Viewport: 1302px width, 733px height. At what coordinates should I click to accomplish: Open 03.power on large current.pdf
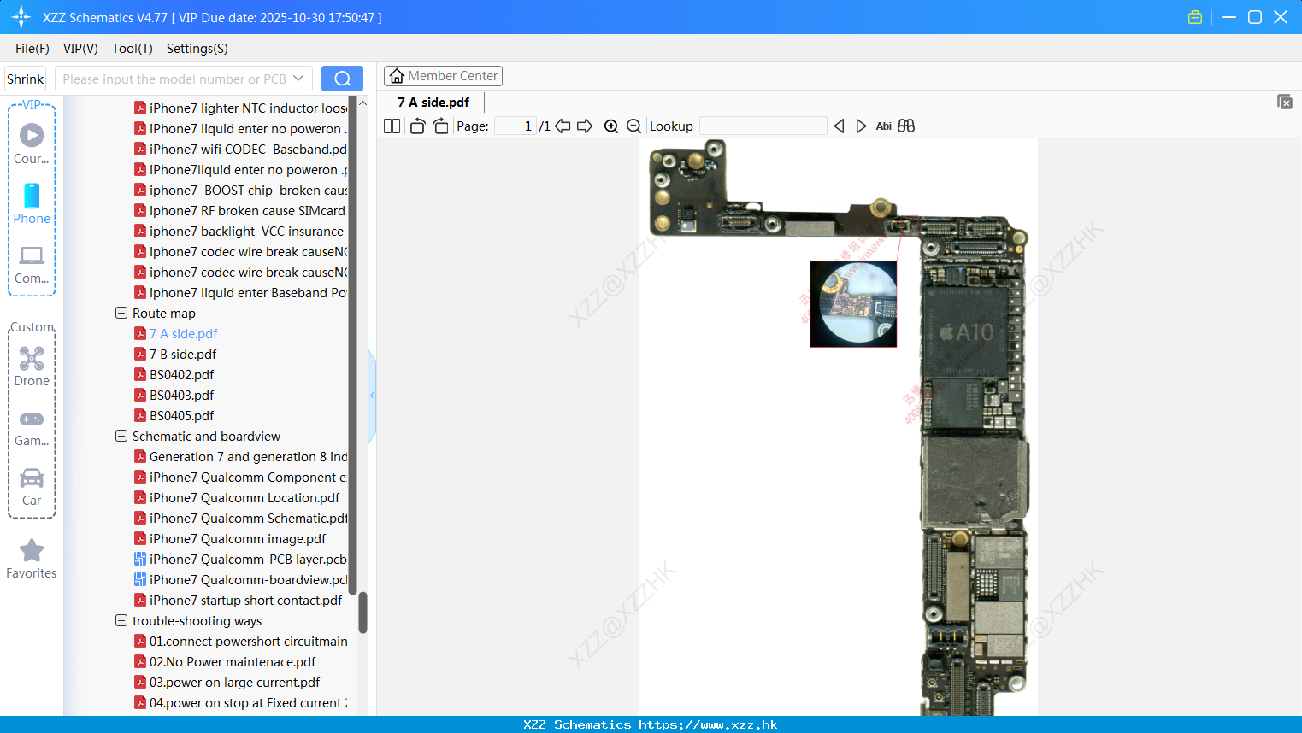[x=234, y=682]
